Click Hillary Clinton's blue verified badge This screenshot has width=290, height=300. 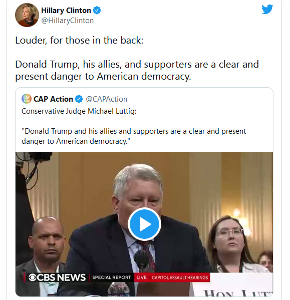[97, 10]
